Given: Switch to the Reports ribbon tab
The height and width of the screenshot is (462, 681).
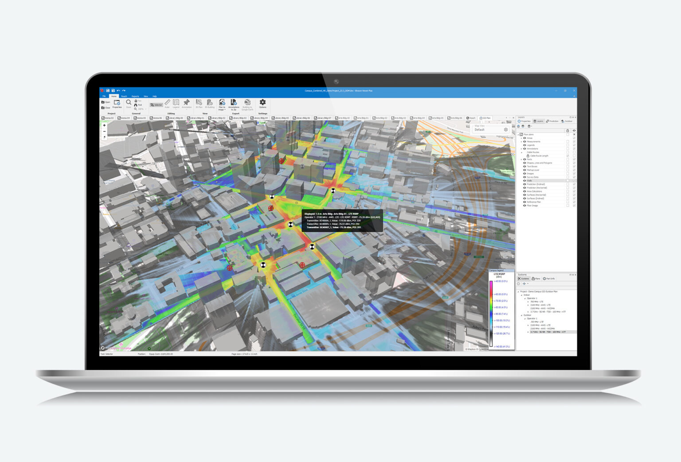Looking at the screenshot, I should click(x=135, y=96).
